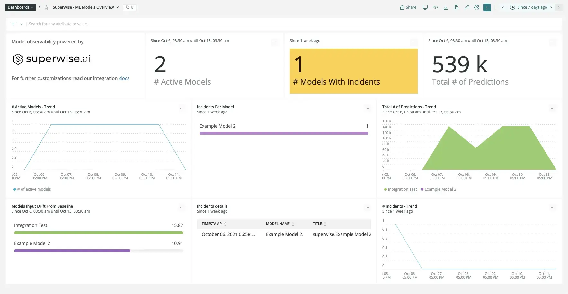Screen dimensions: 568x294
Task: Open Total Predictions widget menu
Action: coord(553,42)
